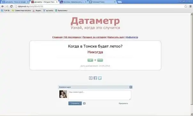193x116 pixels.
Task: Focus the Ваш комментарий text box
Action: (x=100, y=95)
